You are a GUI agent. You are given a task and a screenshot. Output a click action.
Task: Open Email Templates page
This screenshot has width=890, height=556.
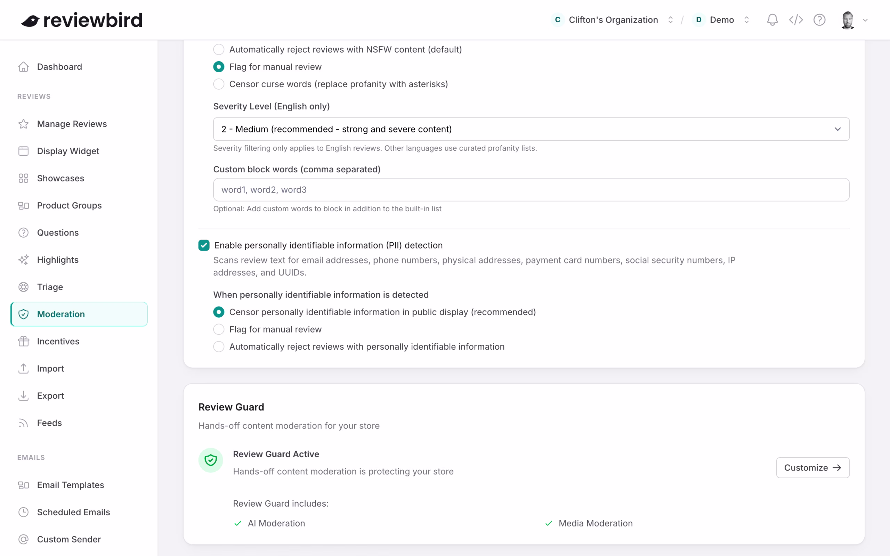click(79, 485)
